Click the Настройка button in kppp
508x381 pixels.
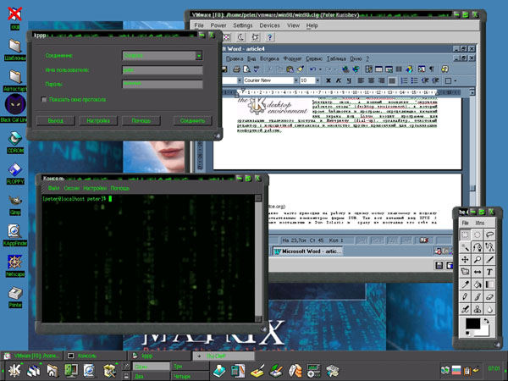click(x=98, y=121)
